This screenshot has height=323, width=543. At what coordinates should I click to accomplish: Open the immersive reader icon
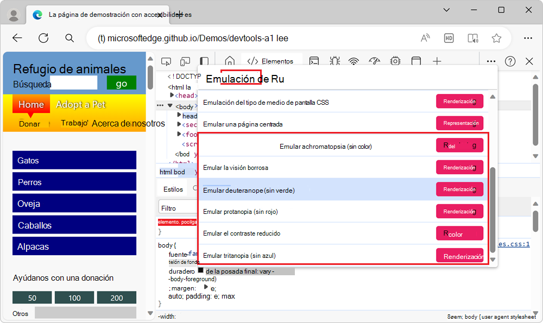[473, 38]
